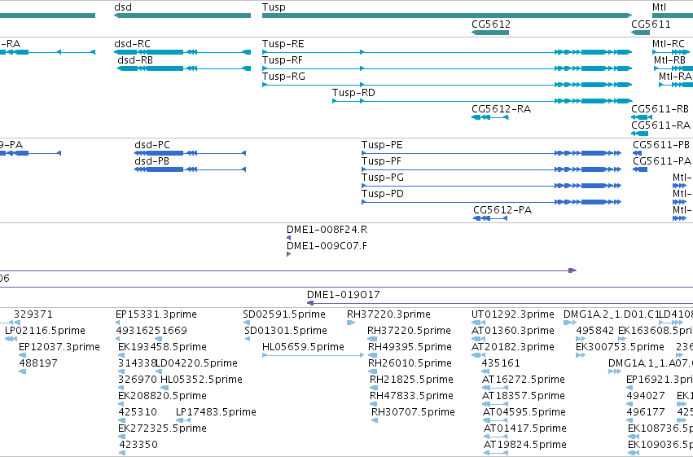The height and width of the screenshot is (457, 693).
Task: Select the AT19824.5prime label
Action: (x=525, y=446)
